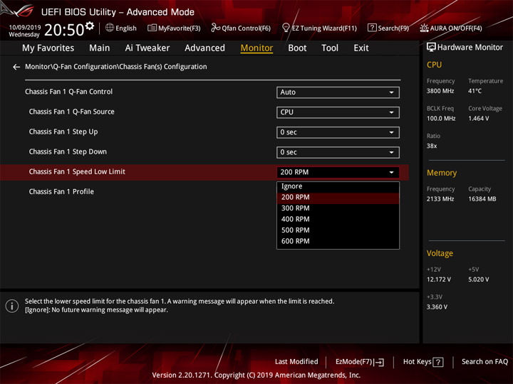Open Chassis Fan 1 Step Down dropdown
The width and height of the screenshot is (513, 384).
[338, 152]
